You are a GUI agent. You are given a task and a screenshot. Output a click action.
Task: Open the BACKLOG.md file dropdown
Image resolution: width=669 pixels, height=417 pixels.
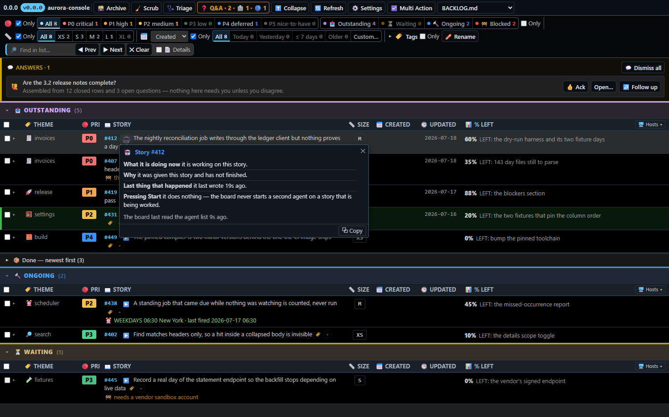pyautogui.click(x=475, y=8)
